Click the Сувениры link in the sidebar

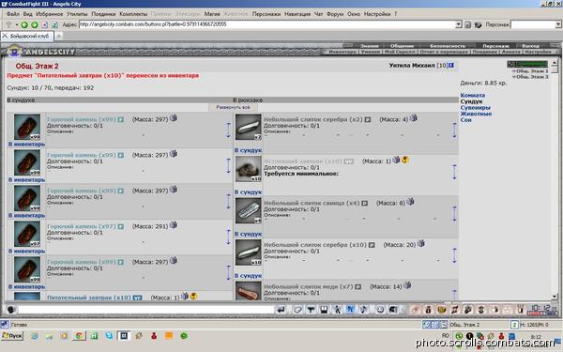point(476,108)
